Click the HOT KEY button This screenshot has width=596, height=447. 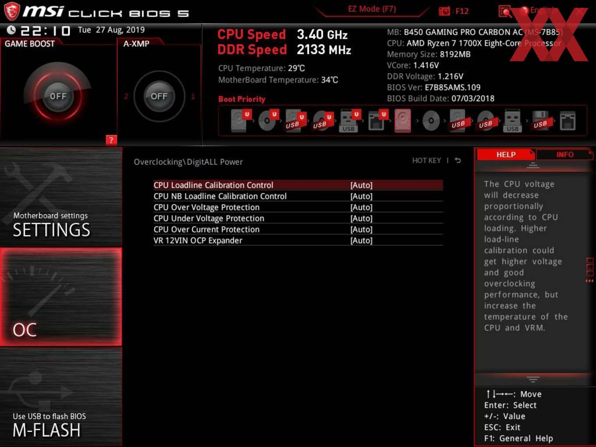click(x=426, y=160)
